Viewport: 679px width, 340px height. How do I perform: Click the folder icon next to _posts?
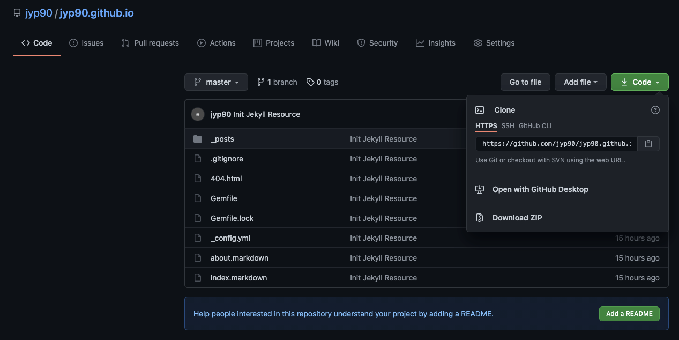pyautogui.click(x=198, y=139)
